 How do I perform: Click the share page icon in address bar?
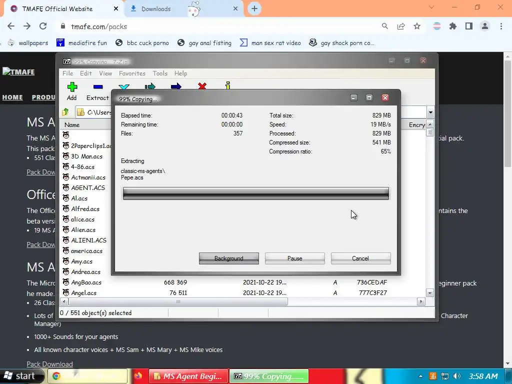pos(401,26)
